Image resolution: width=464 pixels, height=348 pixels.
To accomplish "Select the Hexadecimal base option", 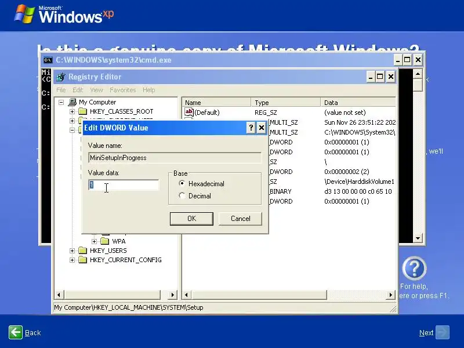I will 182,183.
